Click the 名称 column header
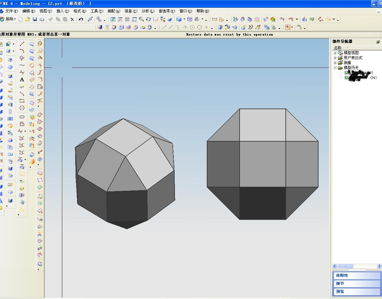 (x=357, y=48)
